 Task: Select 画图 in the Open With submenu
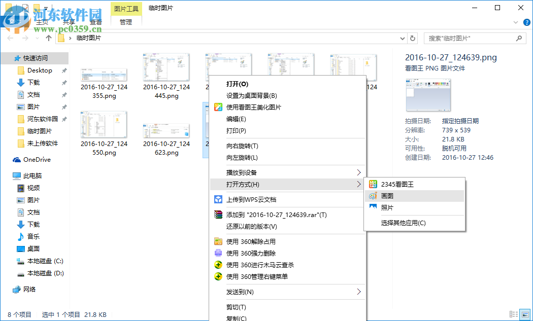[x=387, y=195]
